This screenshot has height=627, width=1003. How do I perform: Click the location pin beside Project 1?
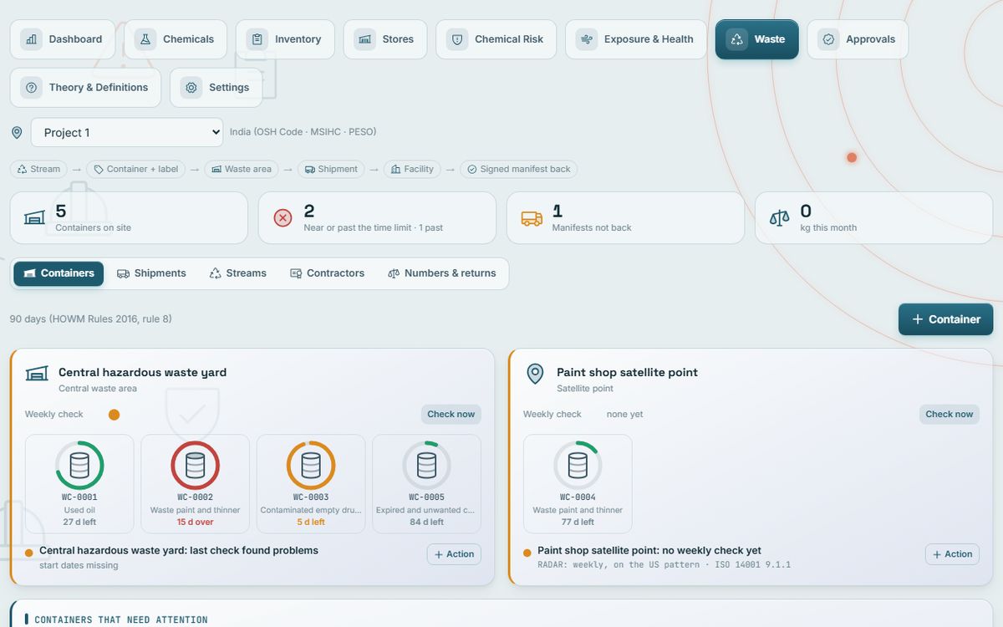click(17, 133)
